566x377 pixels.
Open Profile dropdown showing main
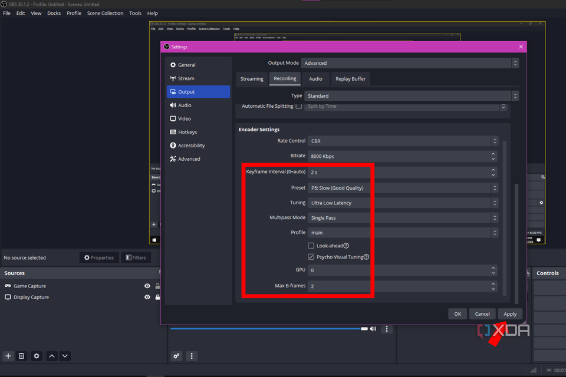click(x=403, y=232)
